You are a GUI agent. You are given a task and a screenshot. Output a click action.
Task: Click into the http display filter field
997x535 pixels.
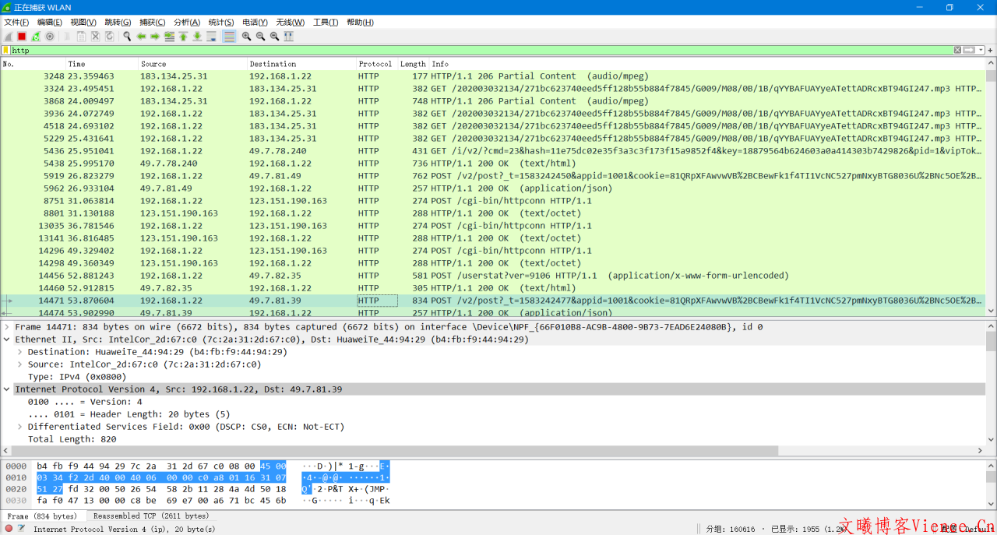click(x=467, y=51)
